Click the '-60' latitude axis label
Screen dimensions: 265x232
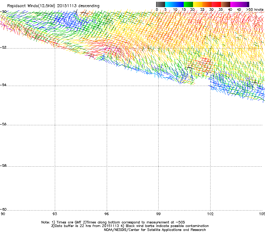pyautogui.click(x=3, y=210)
